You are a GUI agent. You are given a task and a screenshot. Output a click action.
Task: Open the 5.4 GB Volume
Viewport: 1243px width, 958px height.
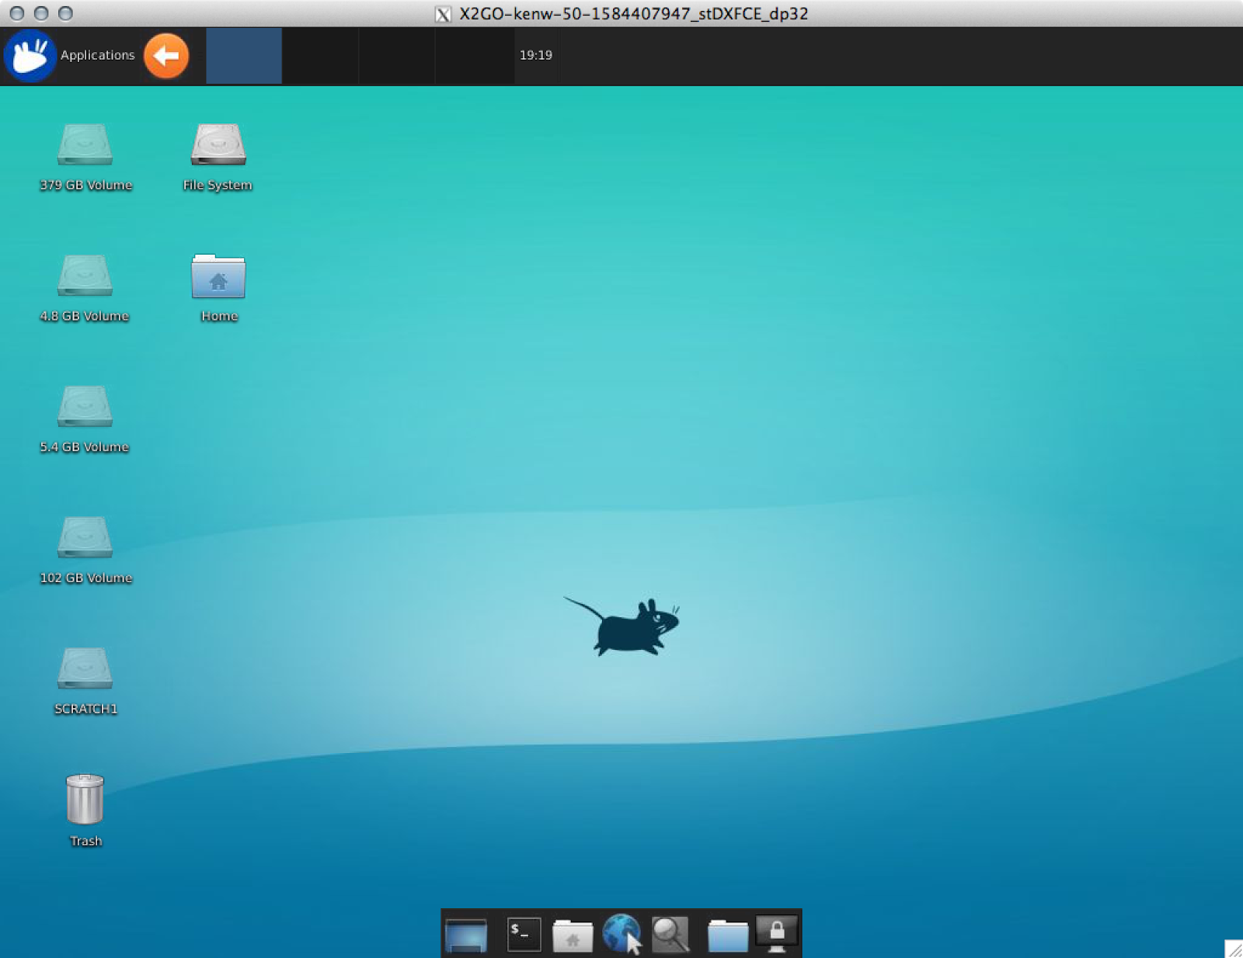pos(84,409)
